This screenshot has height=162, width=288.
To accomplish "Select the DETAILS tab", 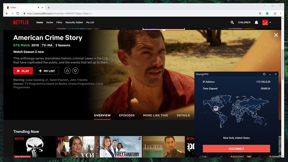I will click(183, 116).
